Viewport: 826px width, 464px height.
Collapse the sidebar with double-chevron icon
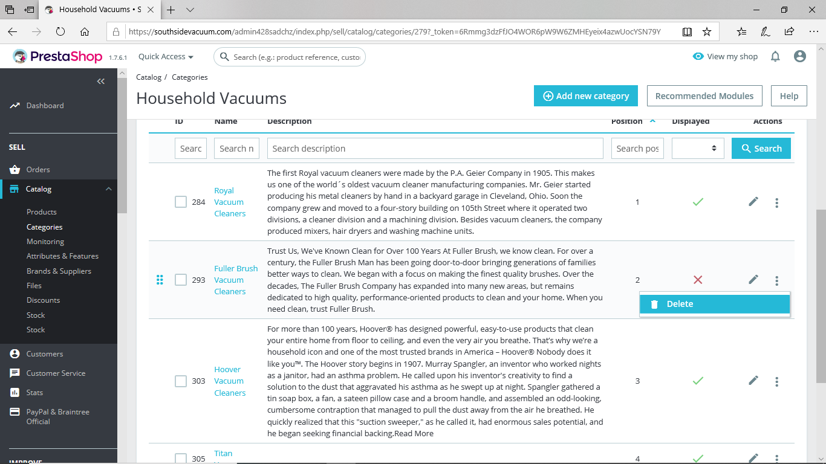pos(101,81)
